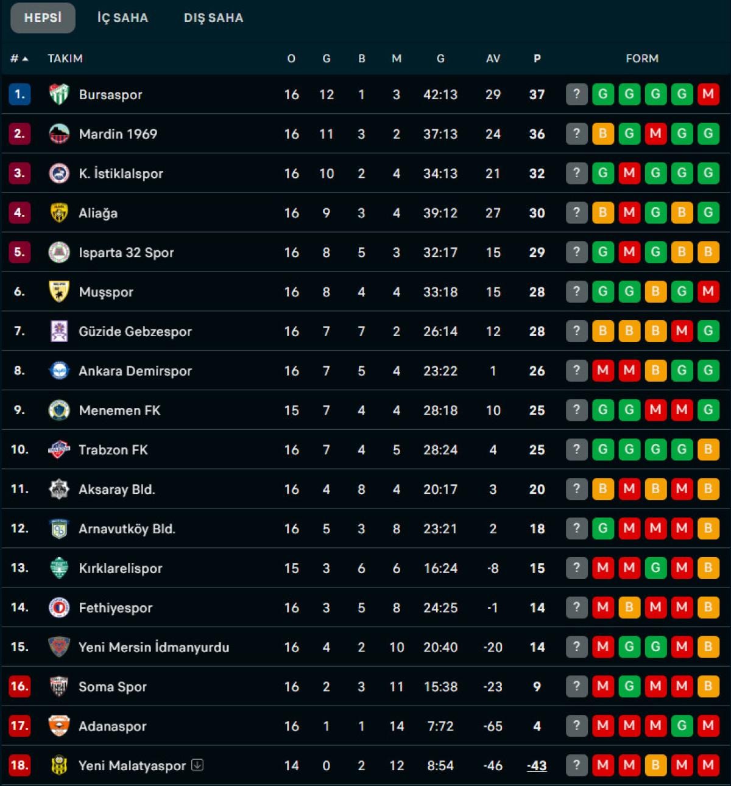This screenshot has width=731, height=786.
Task: Sort standings by the AV goal difference header
Action: (493, 58)
